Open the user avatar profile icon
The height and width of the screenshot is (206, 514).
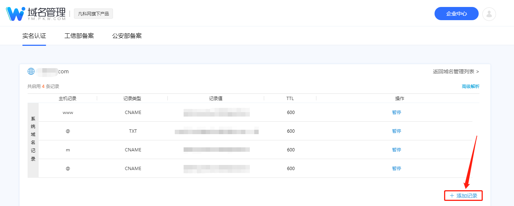tap(489, 14)
